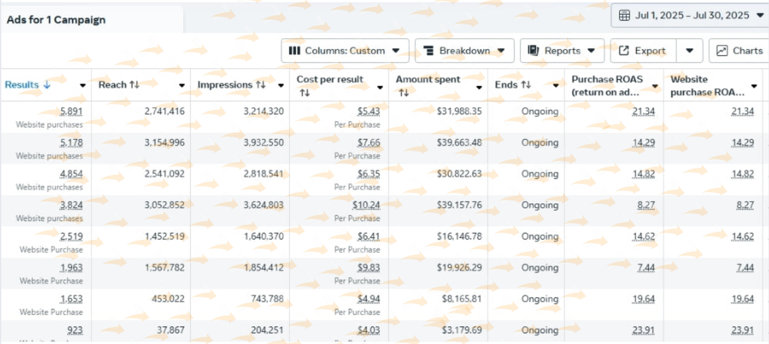The image size is (769, 344).
Task: Open the Purchase ROAS column dropdown arrow
Action: pyautogui.click(x=655, y=86)
